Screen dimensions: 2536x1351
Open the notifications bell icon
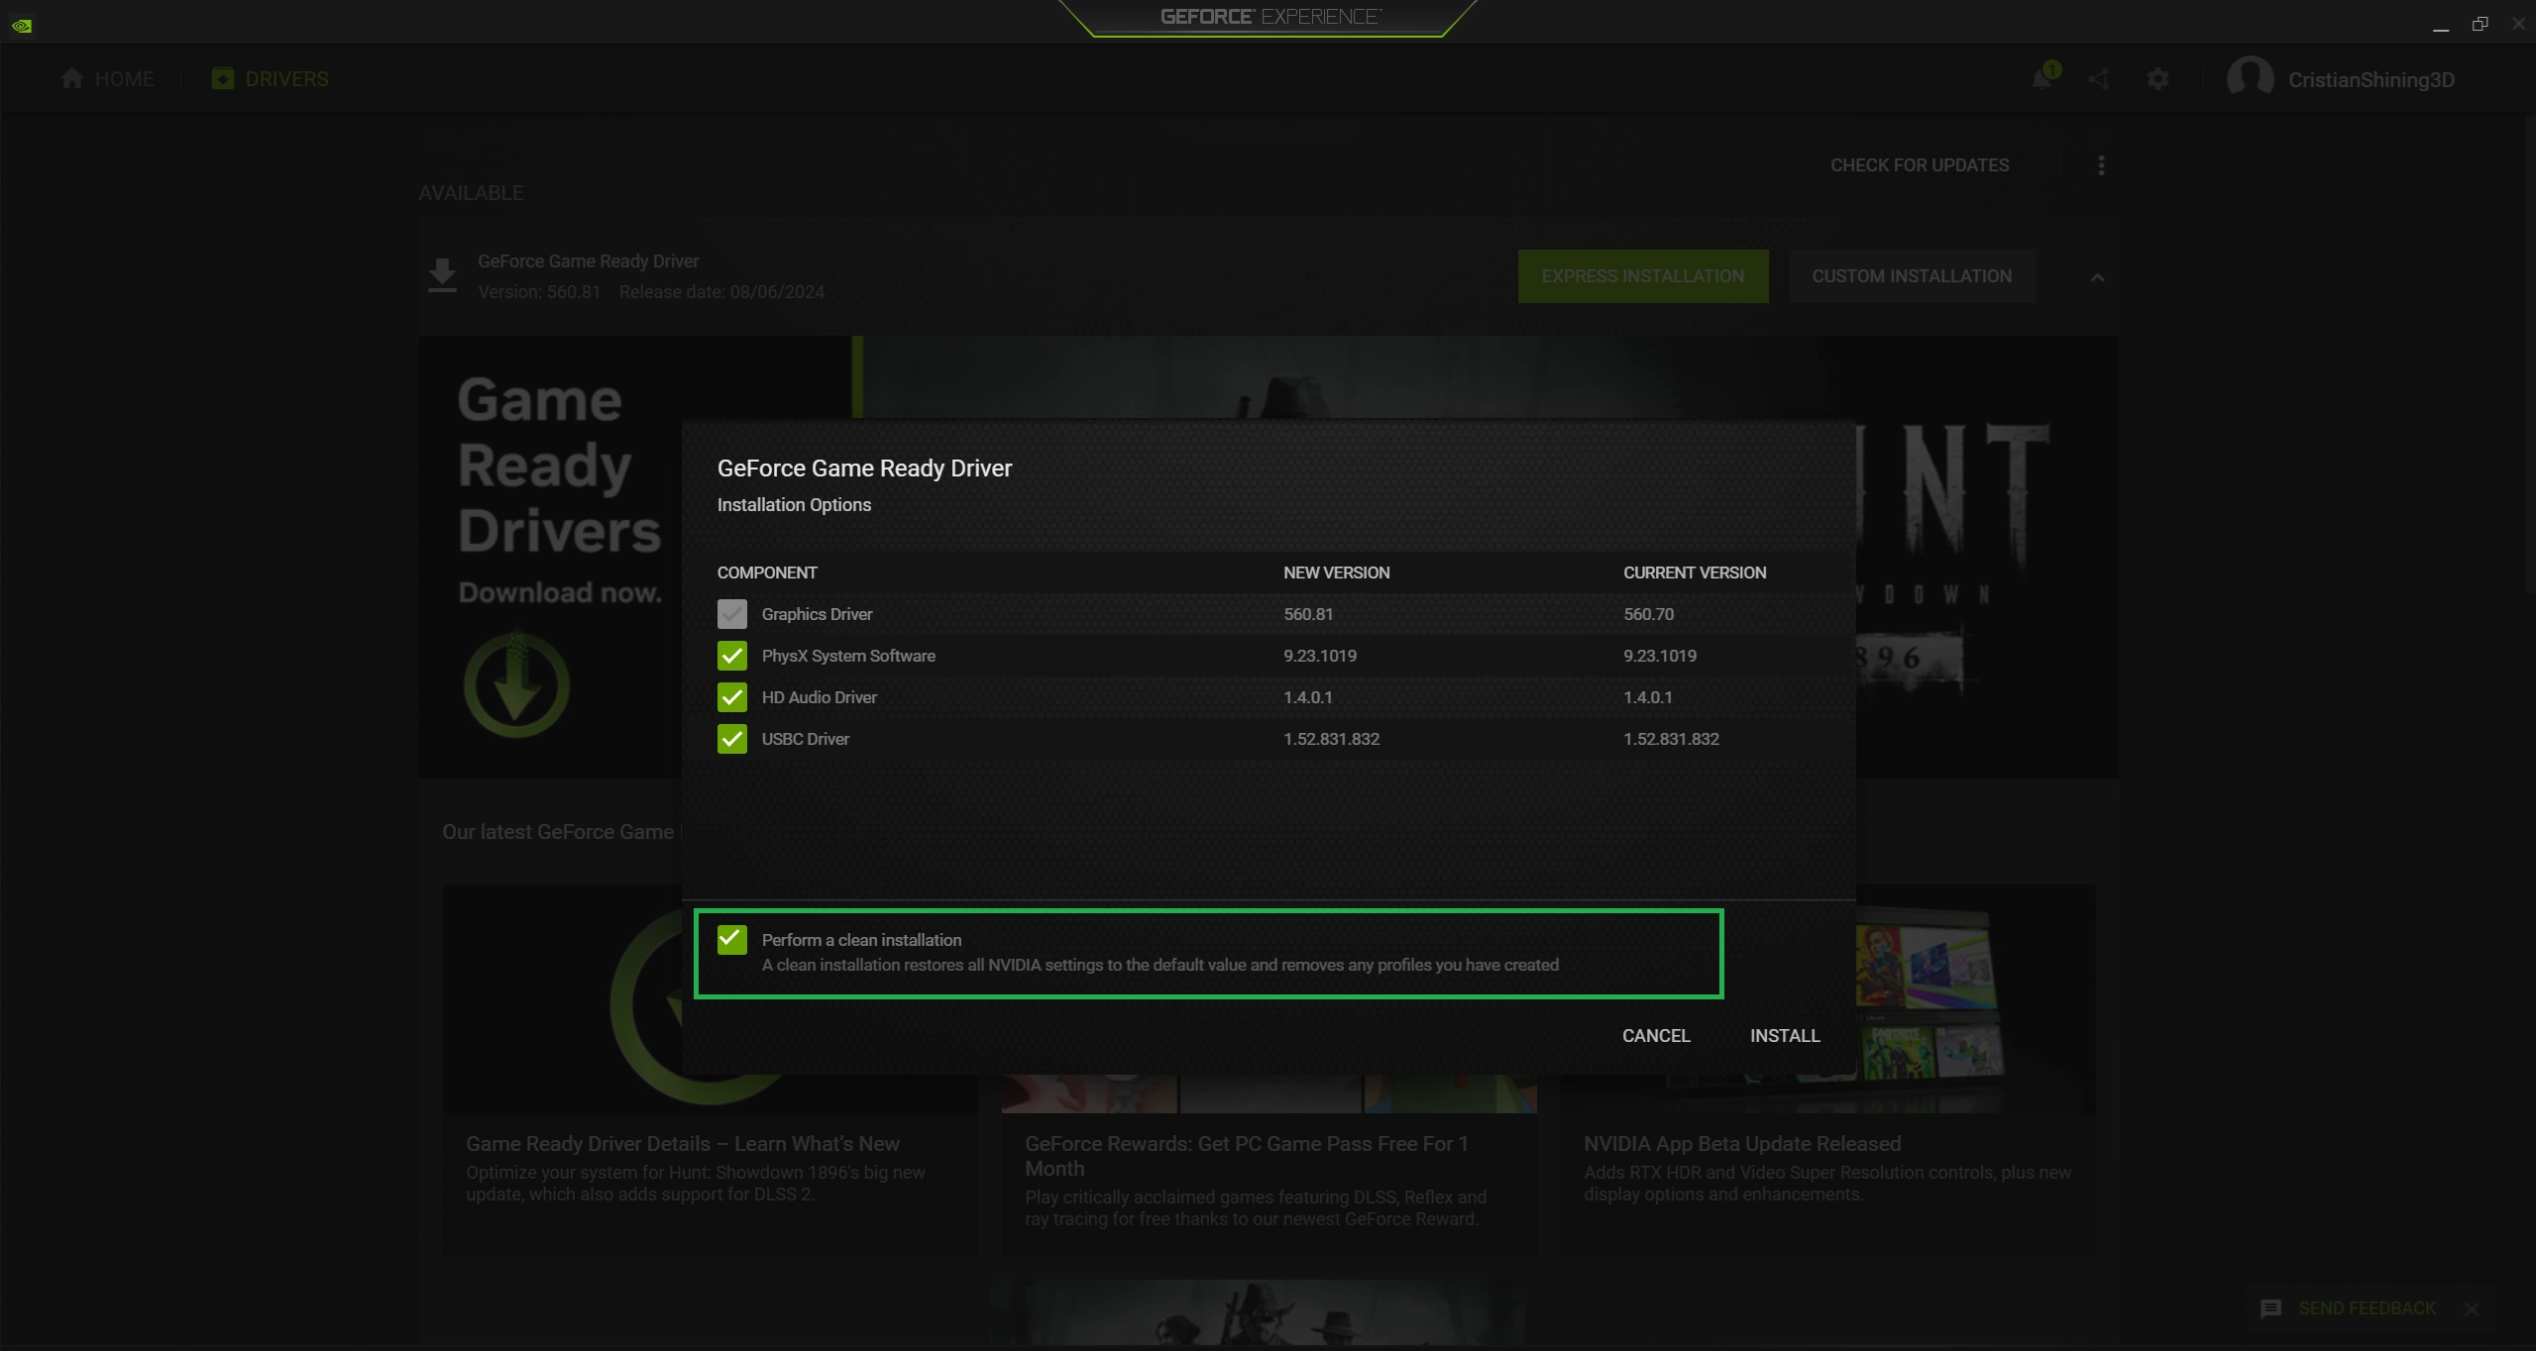[x=2041, y=79]
